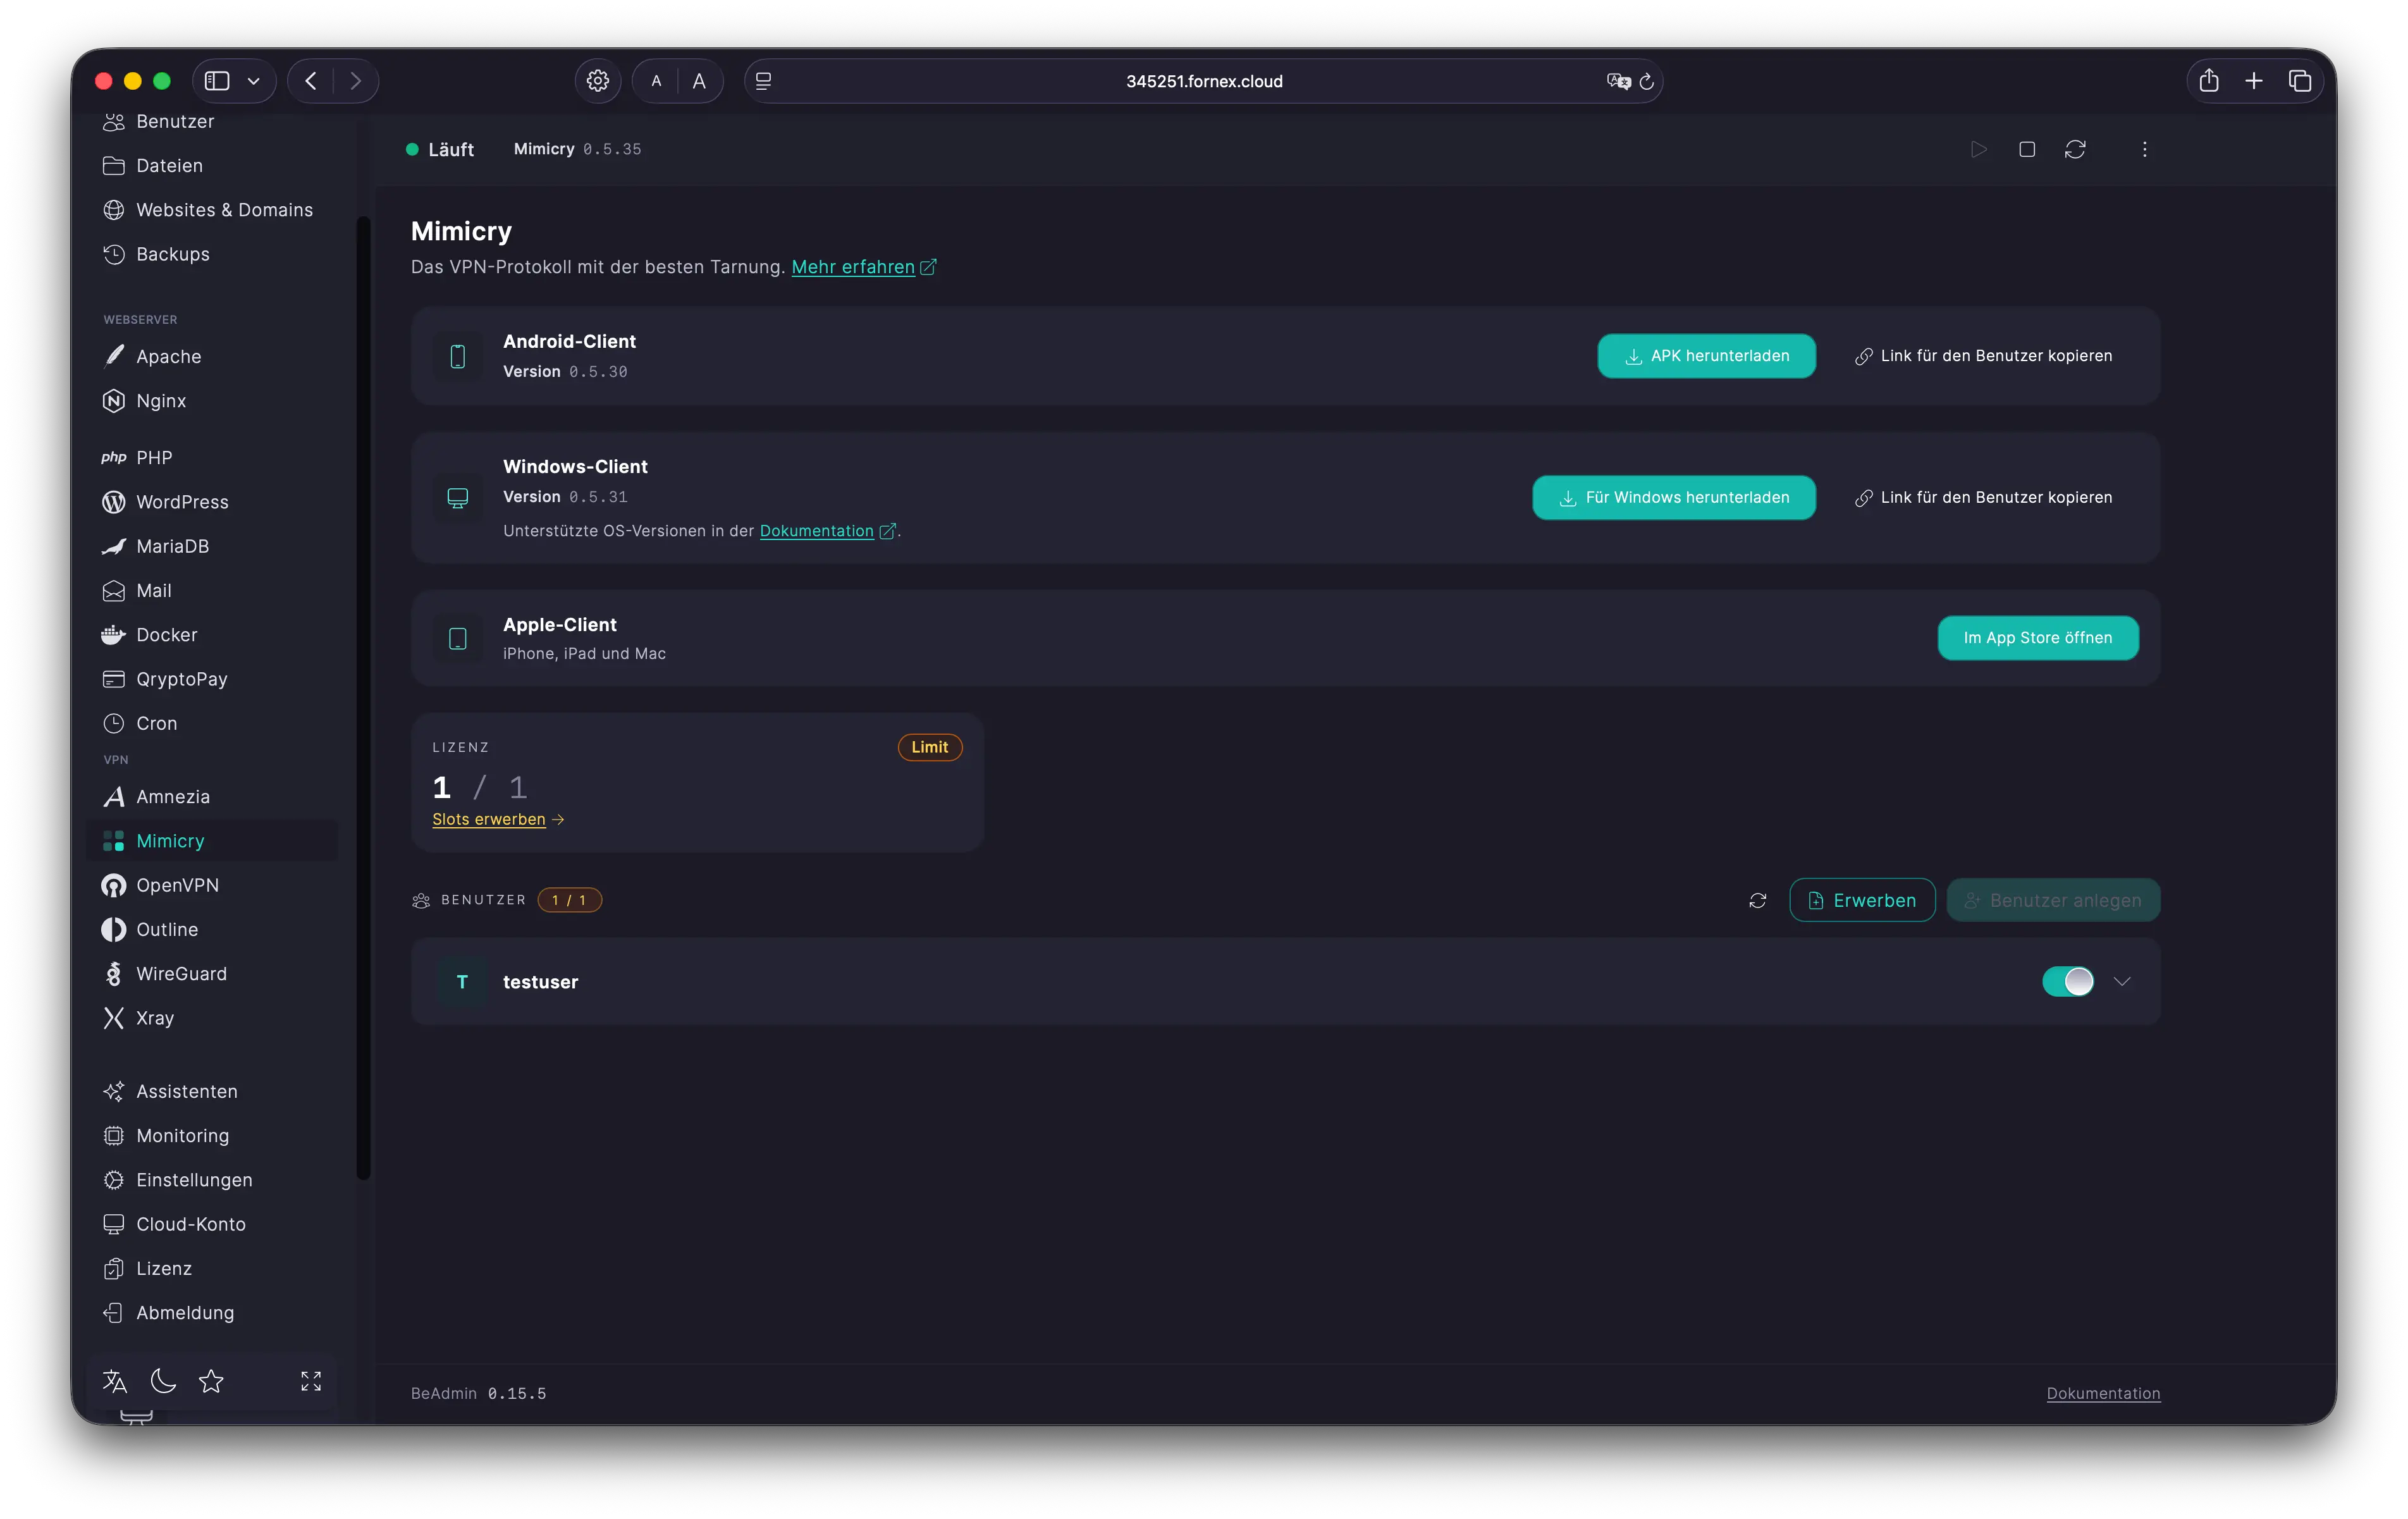Switch interface language via translate icon
This screenshot has width=2408, height=1519.
click(115, 1381)
